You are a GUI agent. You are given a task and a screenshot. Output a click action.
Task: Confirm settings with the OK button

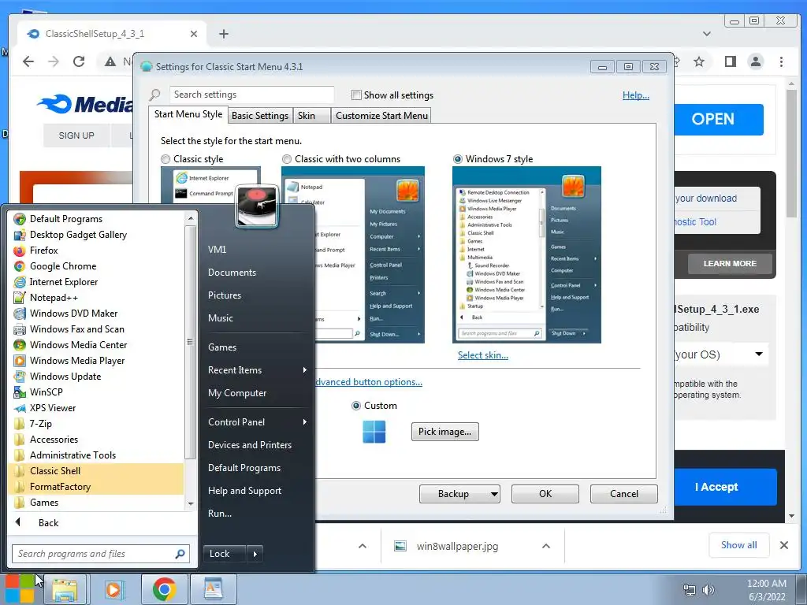[545, 494]
